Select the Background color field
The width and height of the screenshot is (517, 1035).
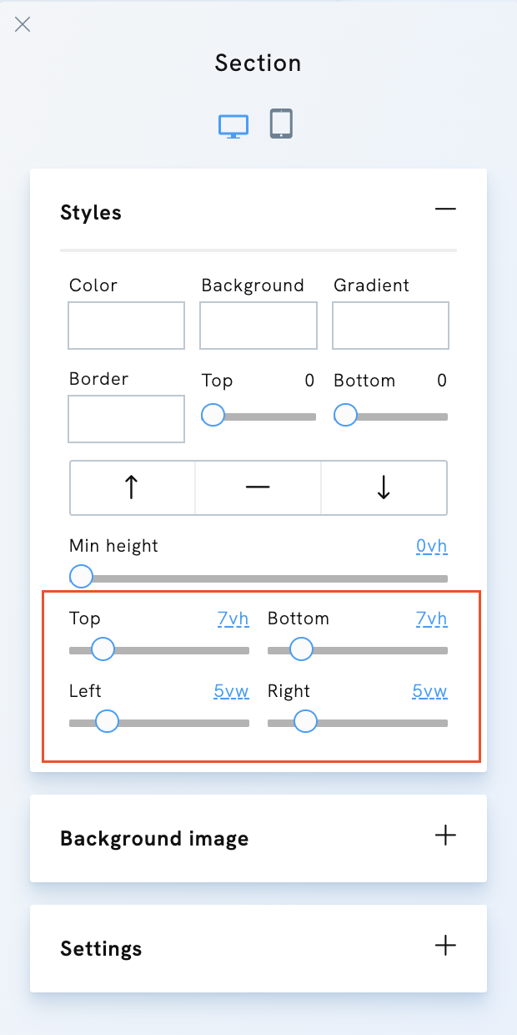coord(258,326)
